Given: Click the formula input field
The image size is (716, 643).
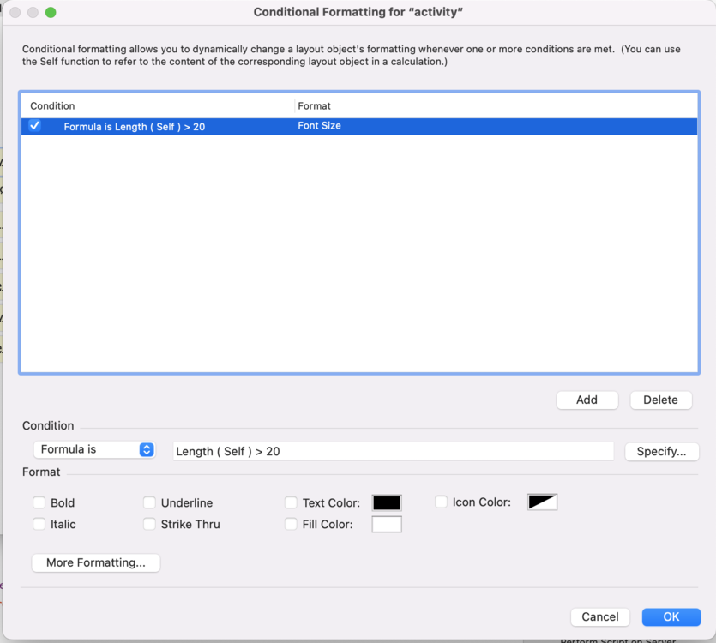Looking at the screenshot, I should coord(393,451).
